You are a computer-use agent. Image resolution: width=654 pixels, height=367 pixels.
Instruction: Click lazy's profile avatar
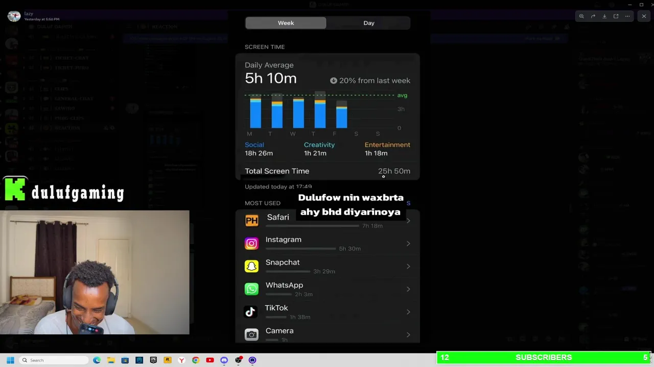pyautogui.click(x=14, y=16)
